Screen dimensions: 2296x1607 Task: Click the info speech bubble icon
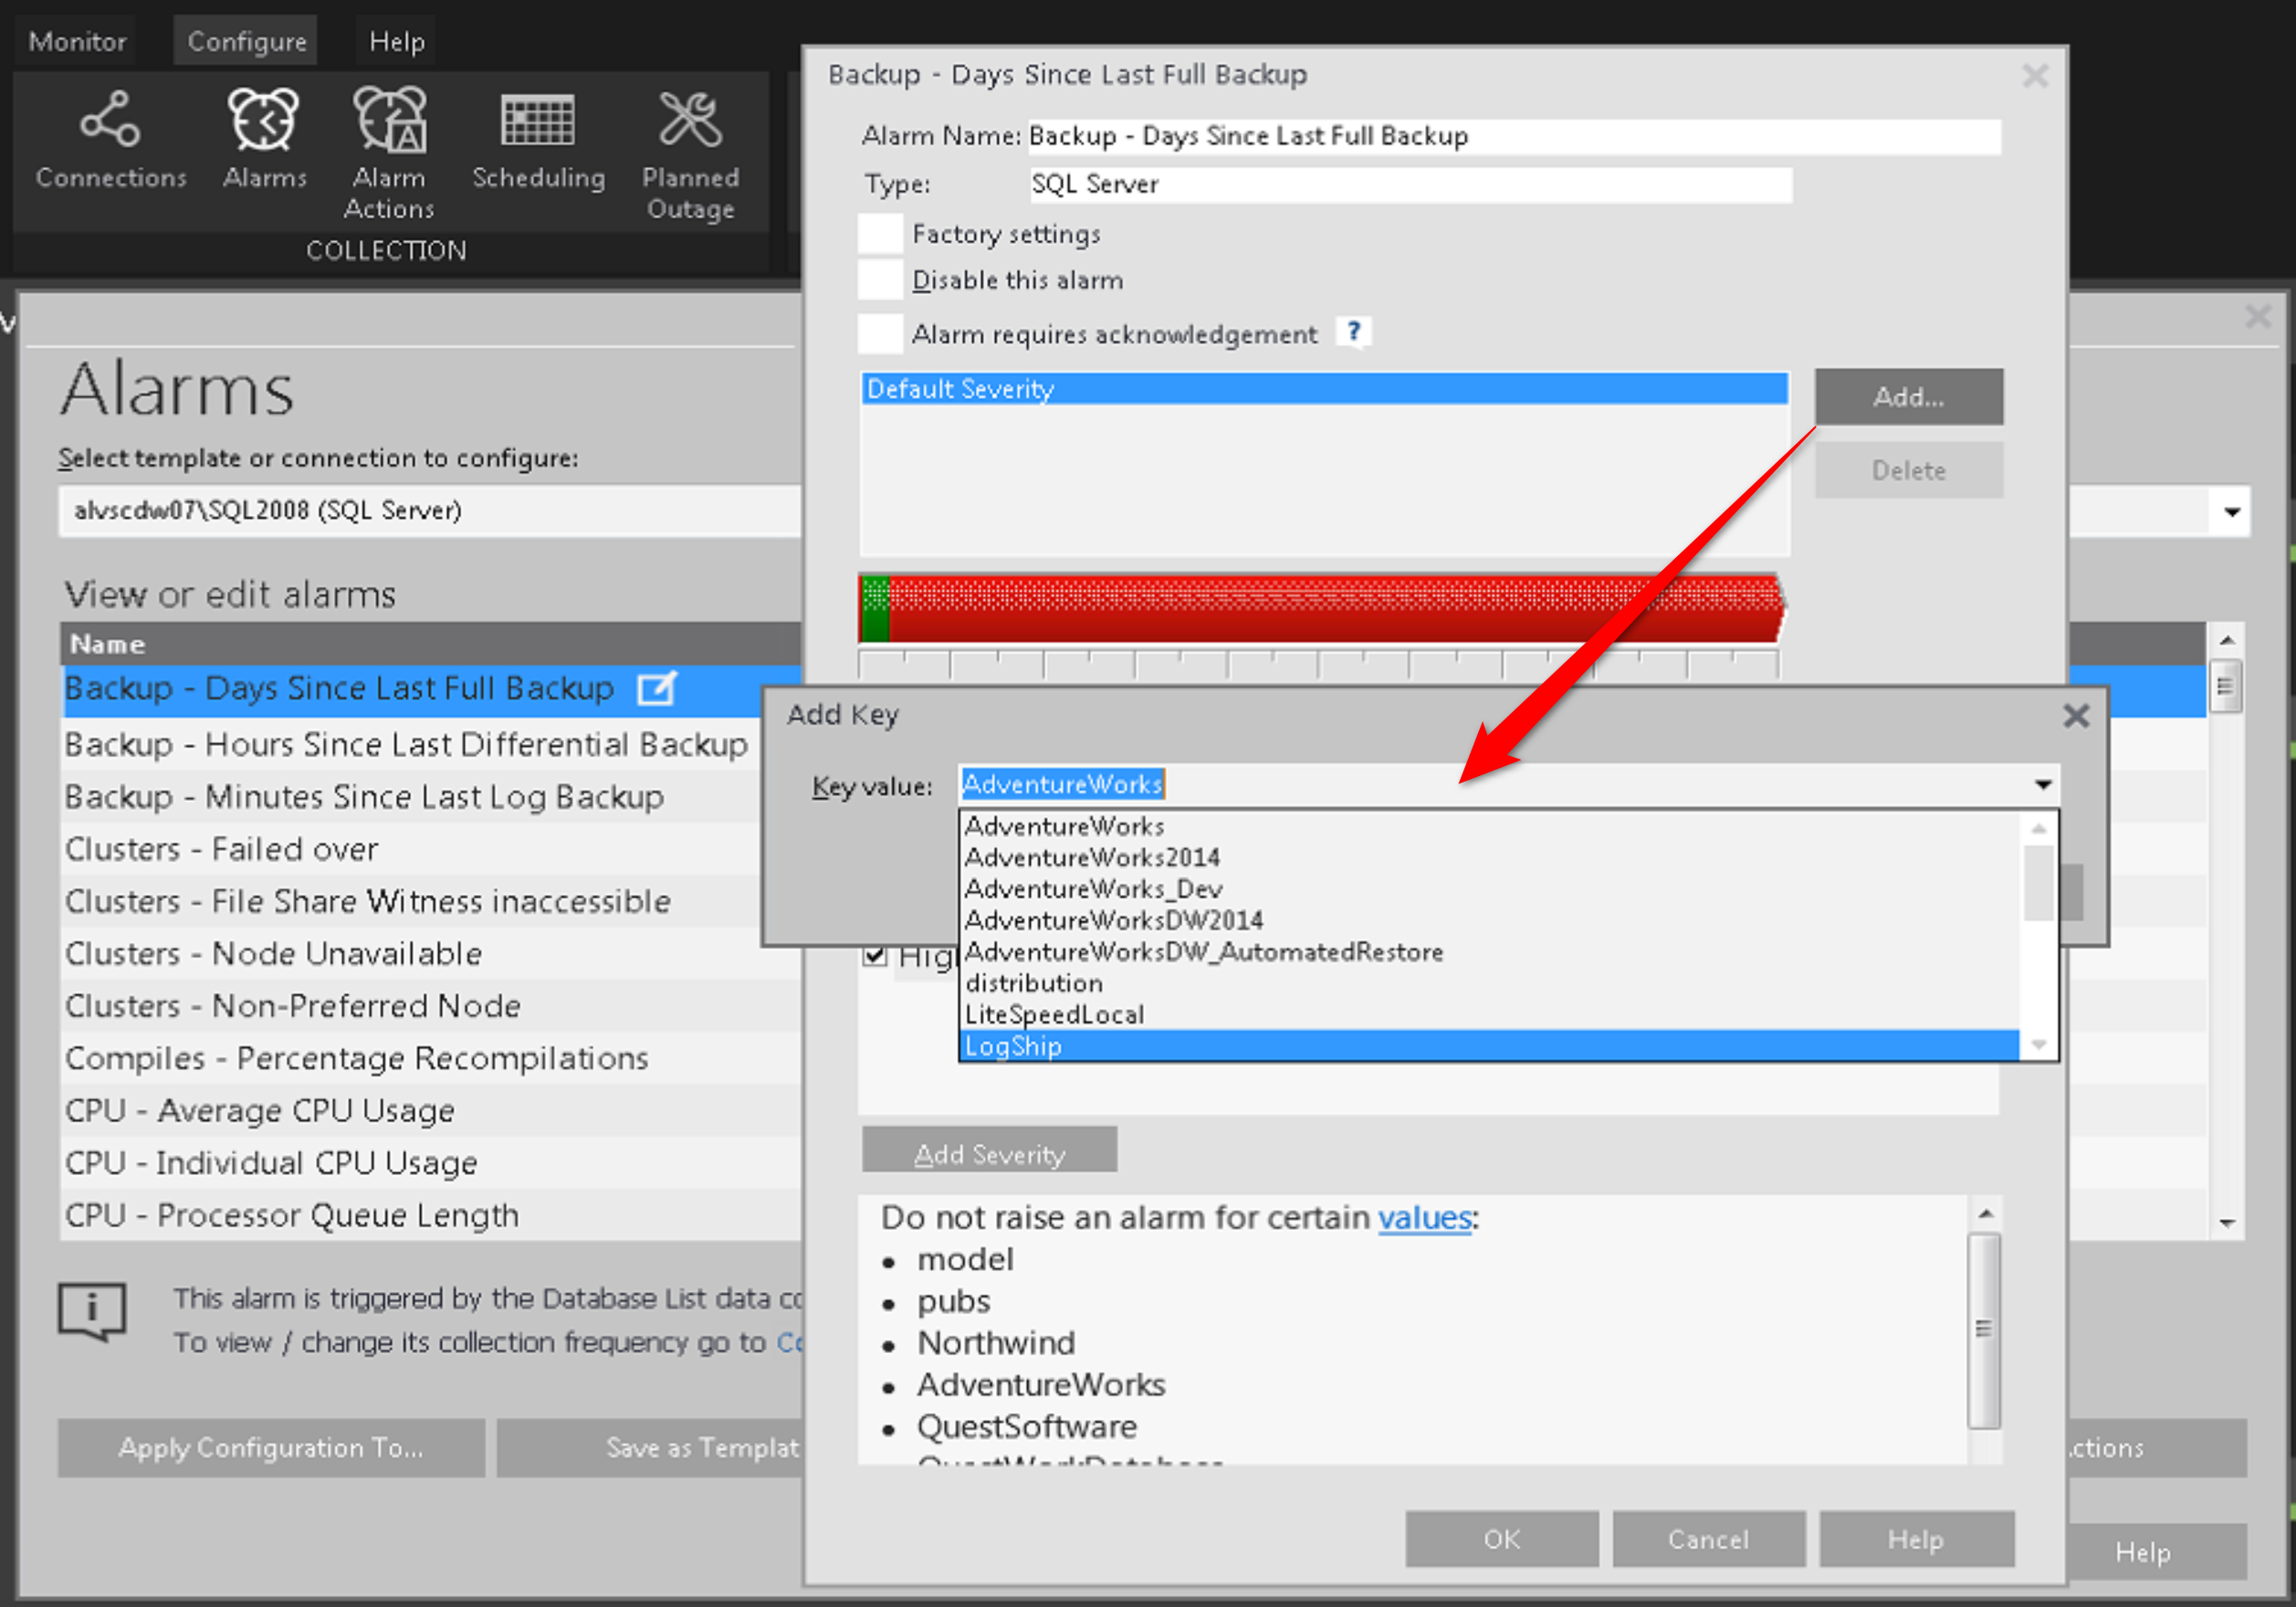(92, 1310)
